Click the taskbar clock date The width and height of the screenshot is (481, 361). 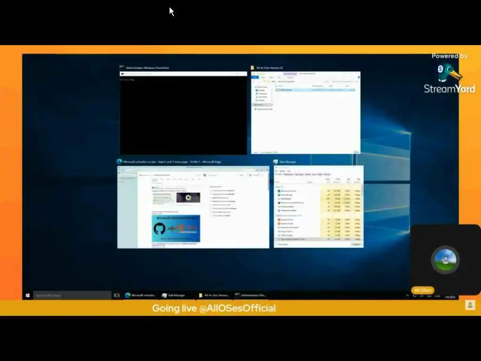(450, 297)
